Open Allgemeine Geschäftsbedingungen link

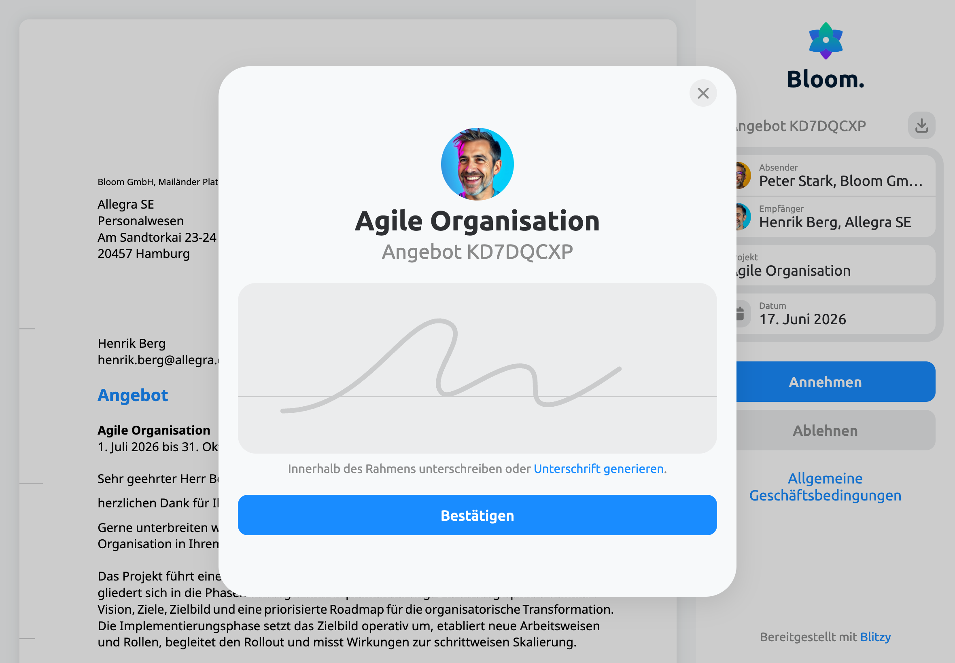(x=825, y=486)
